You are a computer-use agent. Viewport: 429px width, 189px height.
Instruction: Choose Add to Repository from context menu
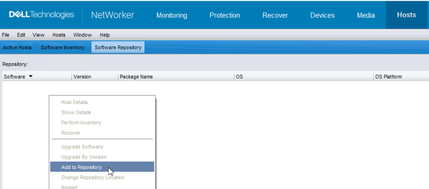pyautogui.click(x=102, y=167)
